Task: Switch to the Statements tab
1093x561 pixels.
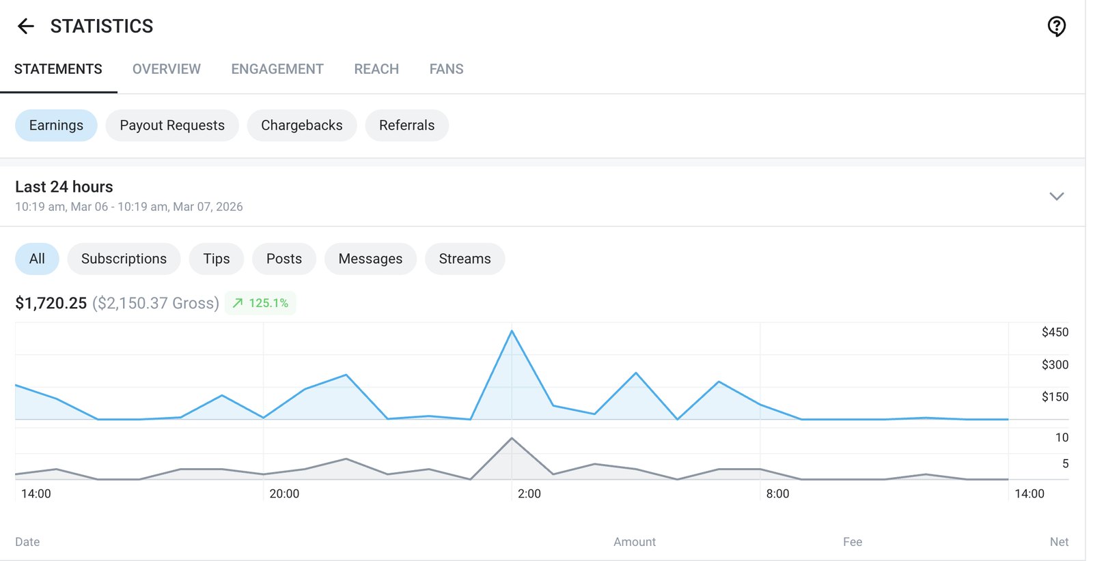Action: 58,69
